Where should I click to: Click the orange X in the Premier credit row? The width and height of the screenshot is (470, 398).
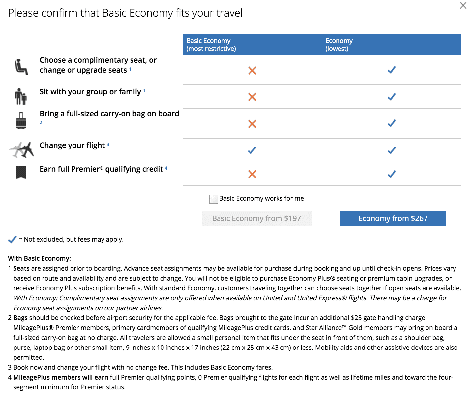[252, 174]
